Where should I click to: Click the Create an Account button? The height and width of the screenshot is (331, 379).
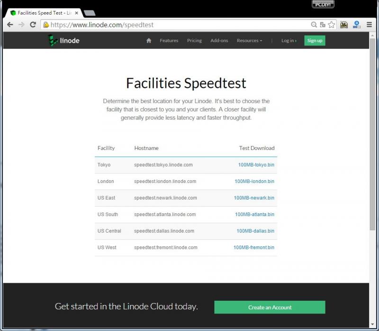click(270, 307)
